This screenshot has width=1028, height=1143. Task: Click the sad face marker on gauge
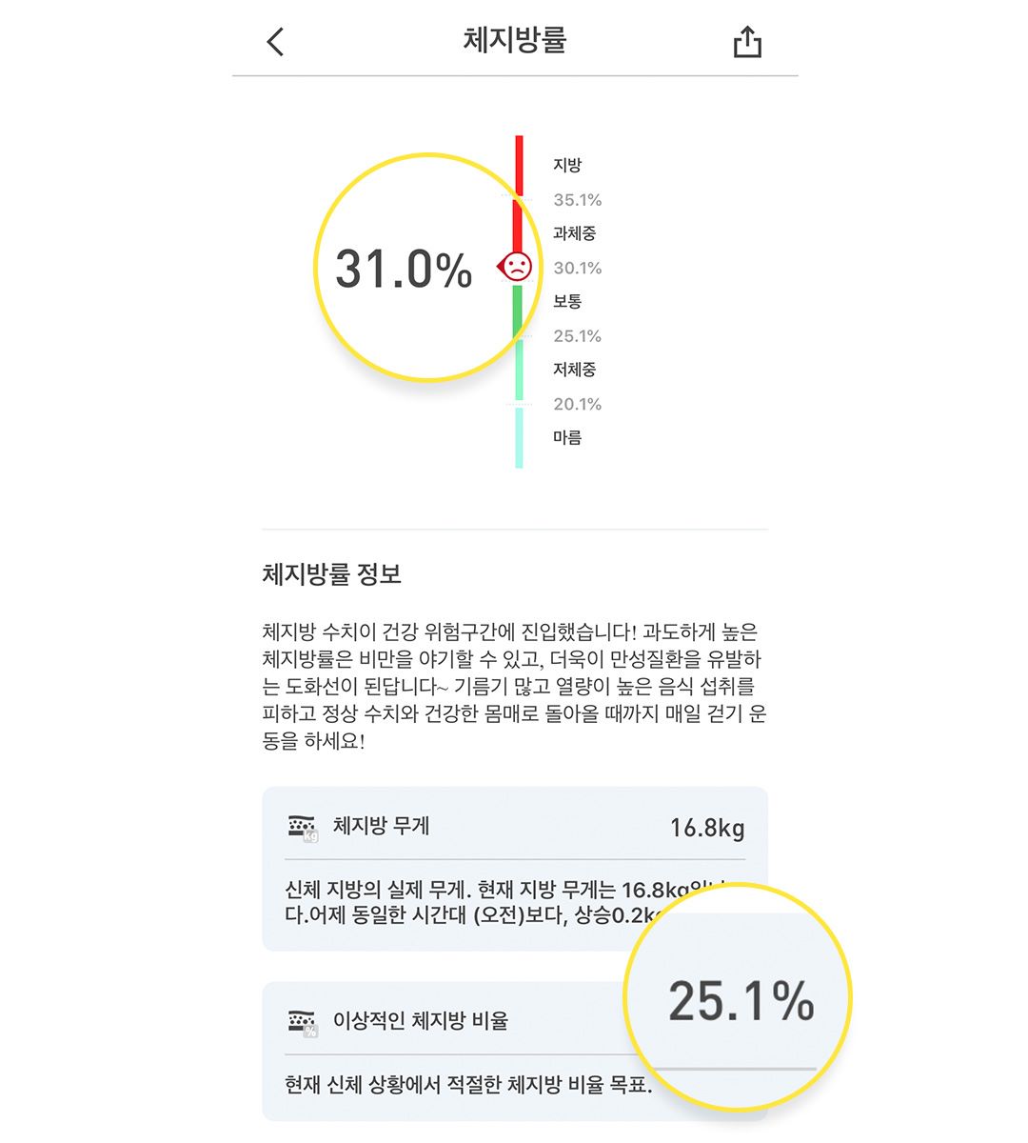514,267
